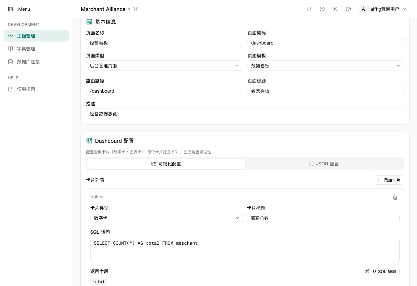Open the 页面模板 dropdown 数据看板
The image size is (417, 286).
pos(326,66)
